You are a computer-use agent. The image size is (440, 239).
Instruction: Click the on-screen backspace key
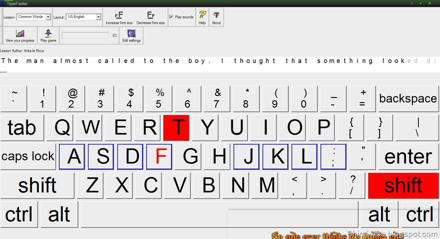click(x=408, y=99)
